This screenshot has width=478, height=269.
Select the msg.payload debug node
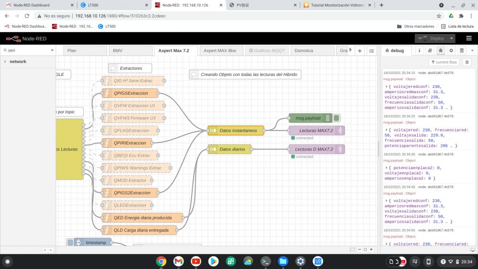click(x=310, y=118)
